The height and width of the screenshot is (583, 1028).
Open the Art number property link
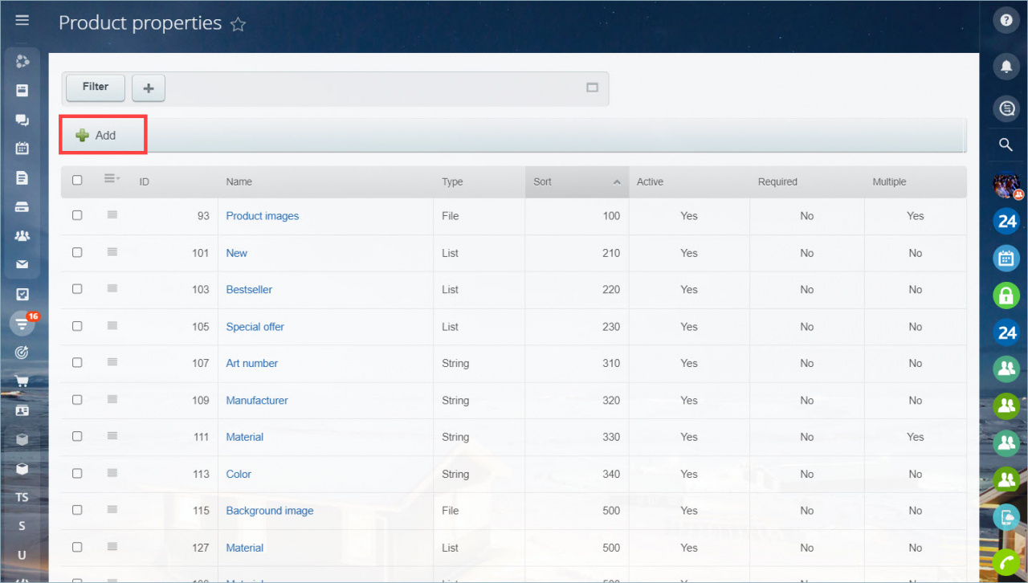coord(252,363)
